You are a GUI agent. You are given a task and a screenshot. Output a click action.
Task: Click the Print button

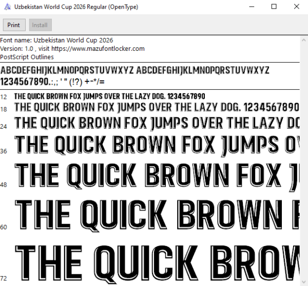click(x=14, y=25)
